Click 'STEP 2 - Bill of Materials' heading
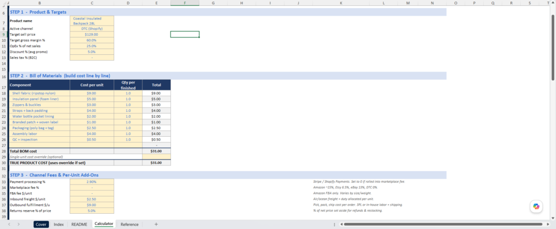Screen dimensions: 556x229 [60, 75]
